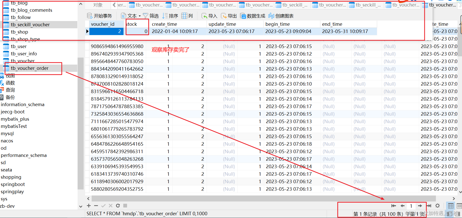Viewport: 462px width, 218px height.
Task: Open the 视图 views node
Action: click(10, 75)
